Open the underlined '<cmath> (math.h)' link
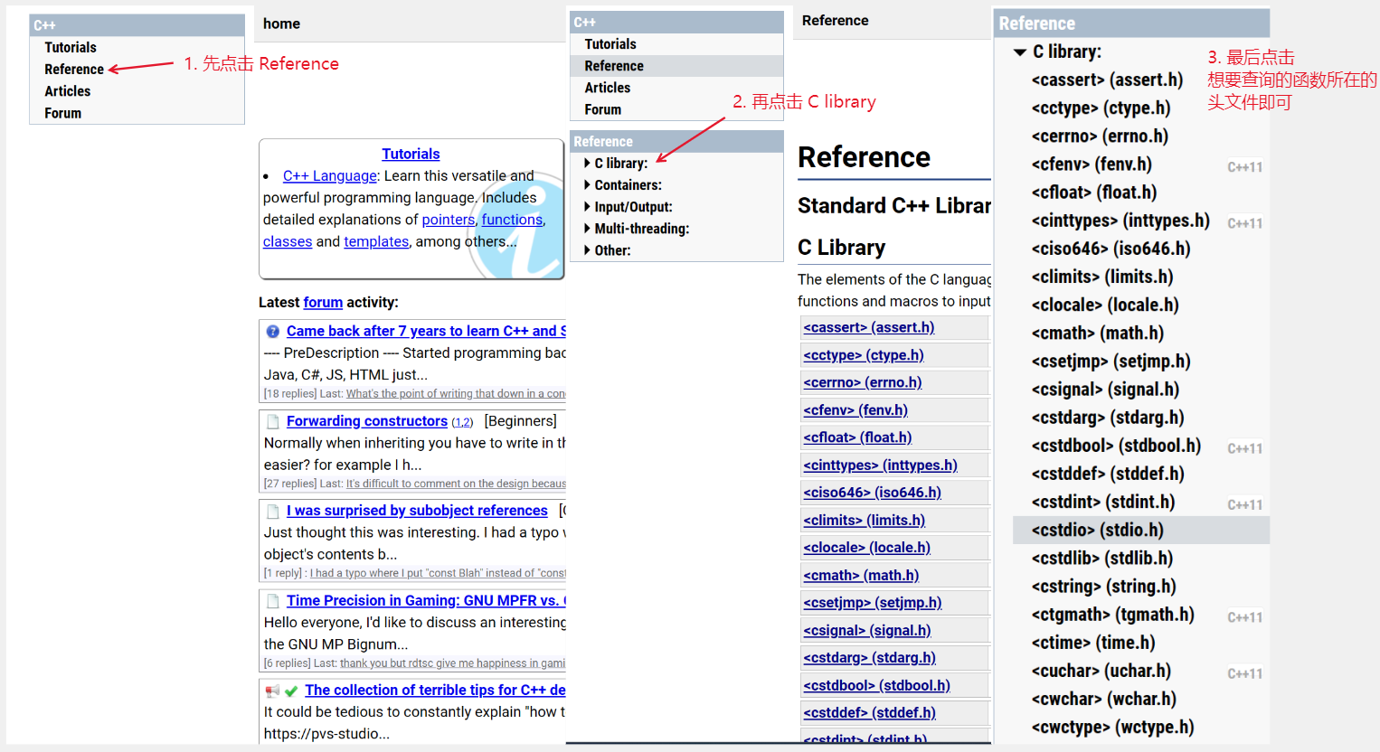Image resolution: width=1380 pixels, height=752 pixels. [861, 575]
